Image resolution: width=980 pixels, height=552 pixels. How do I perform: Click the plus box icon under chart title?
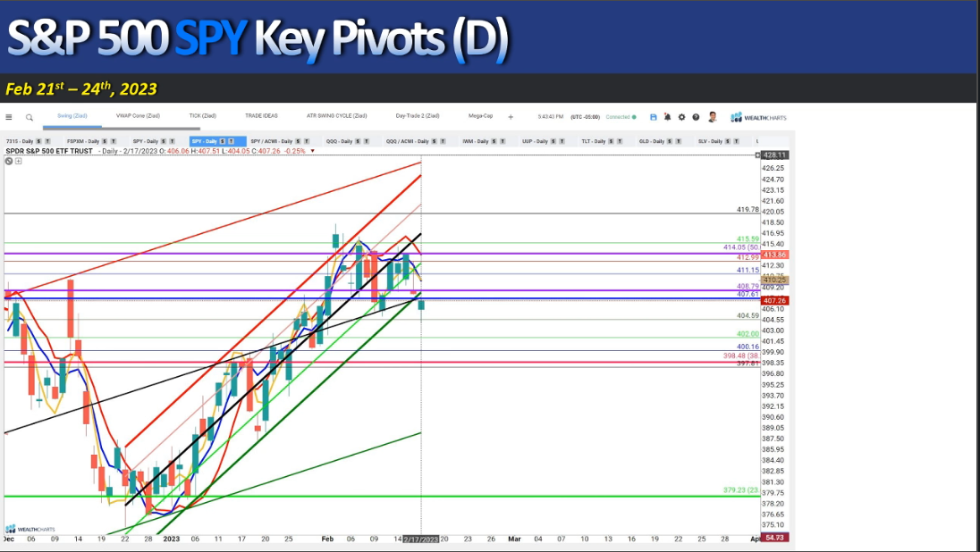(x=19, y=161)
